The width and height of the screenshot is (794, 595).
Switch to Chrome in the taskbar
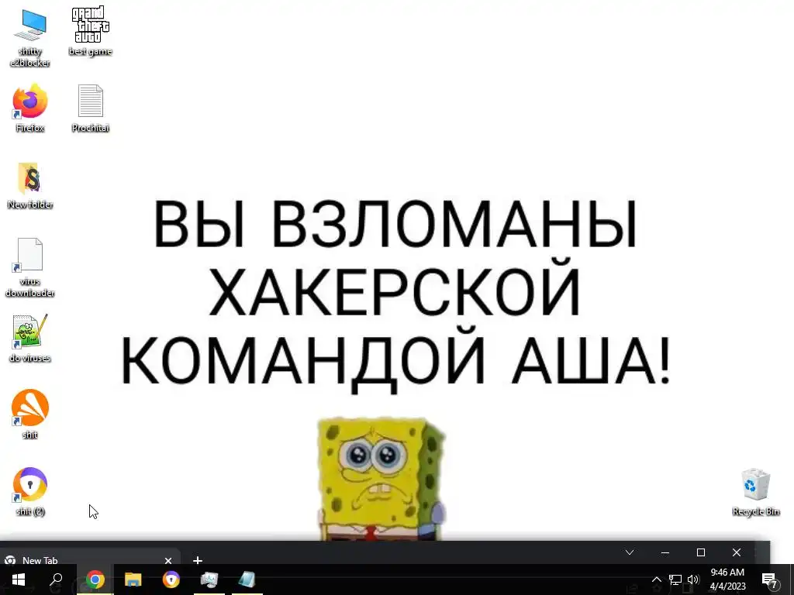point(95,580)
